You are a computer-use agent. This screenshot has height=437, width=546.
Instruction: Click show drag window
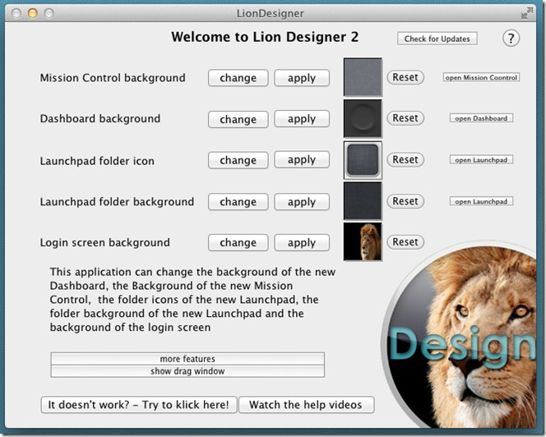tap(187, 371)
